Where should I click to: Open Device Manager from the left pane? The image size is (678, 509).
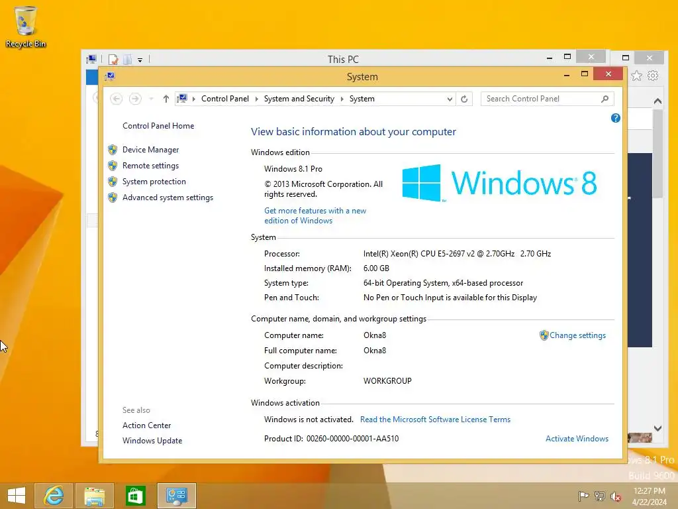pos(150,150)
